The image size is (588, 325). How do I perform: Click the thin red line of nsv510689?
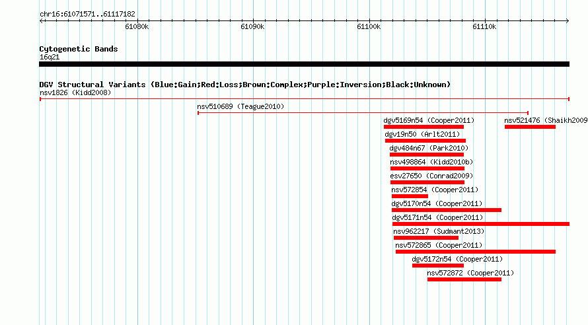tap(363, 113)
